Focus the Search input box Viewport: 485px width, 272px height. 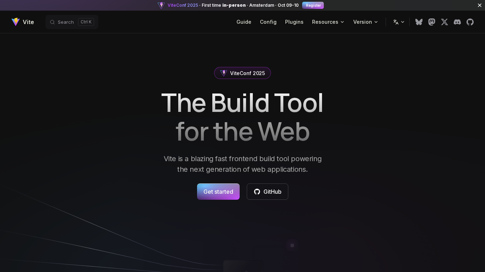coord(72,22)
